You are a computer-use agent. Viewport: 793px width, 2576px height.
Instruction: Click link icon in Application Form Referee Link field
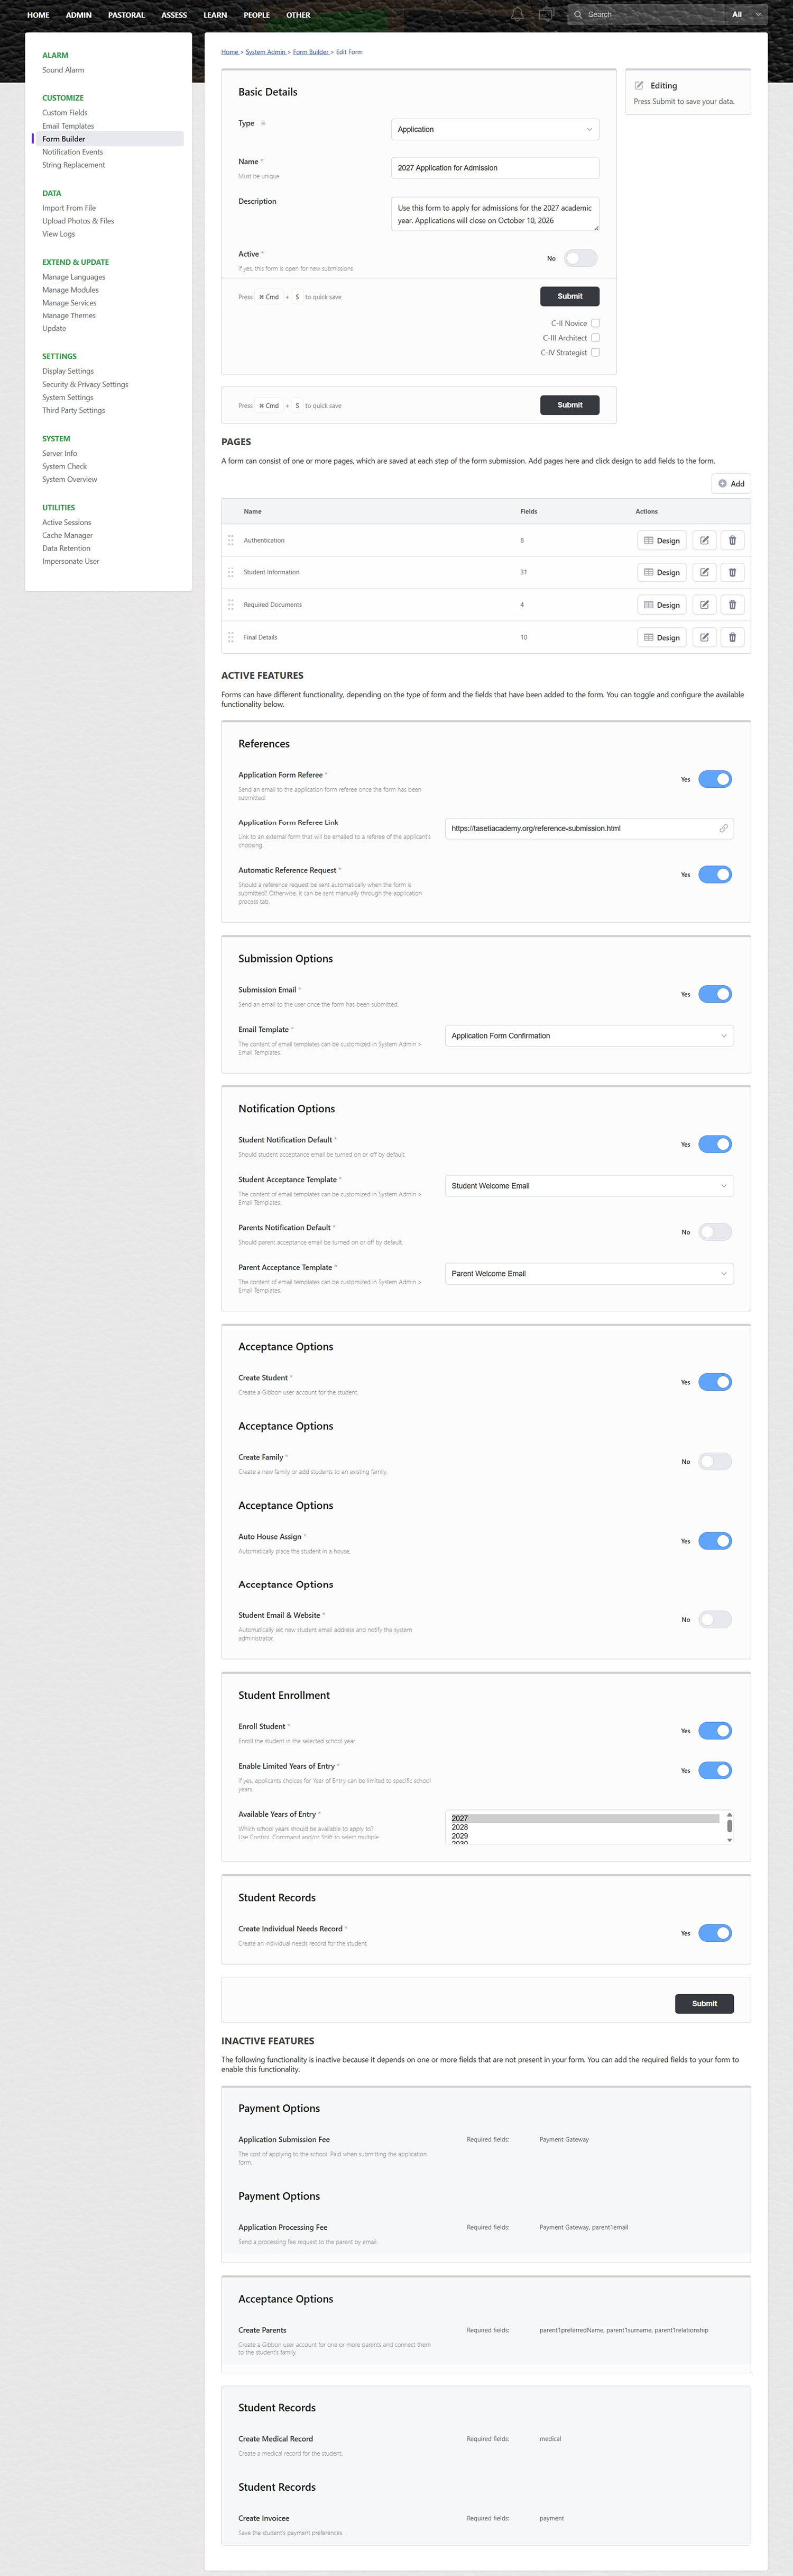click(724, 828)
